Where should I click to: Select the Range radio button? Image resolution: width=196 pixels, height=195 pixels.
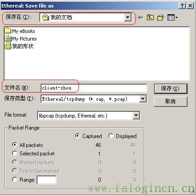(x=15, y=179)
